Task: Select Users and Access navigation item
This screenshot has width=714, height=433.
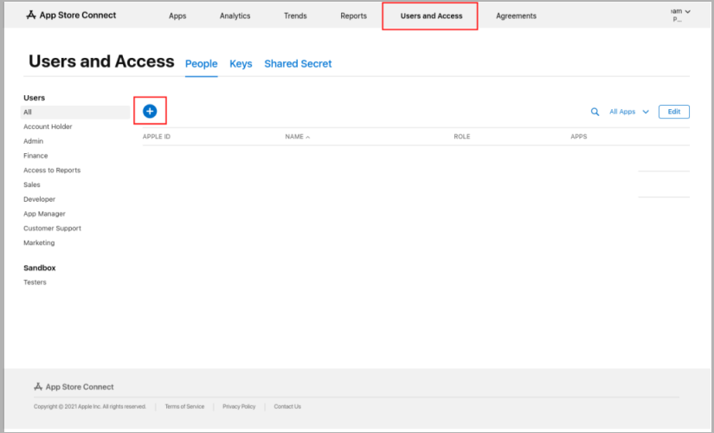Action: pos(431,16)
